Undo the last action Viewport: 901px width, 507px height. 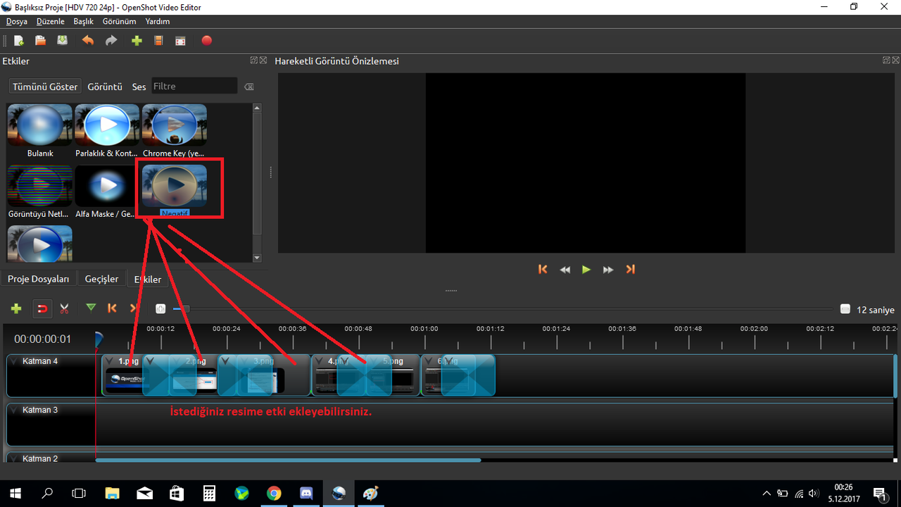88,41
